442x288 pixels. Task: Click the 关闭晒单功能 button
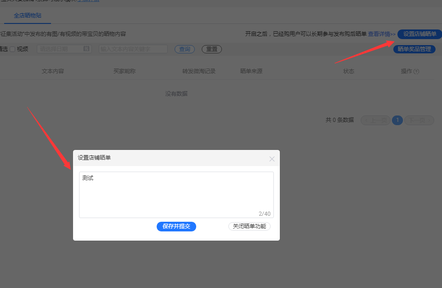[x=249, y=226]
